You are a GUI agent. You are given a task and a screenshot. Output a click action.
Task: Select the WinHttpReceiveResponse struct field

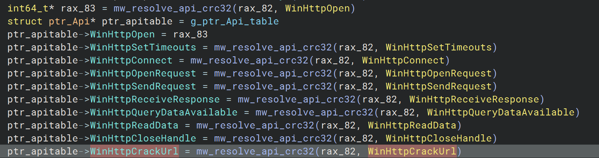coord(155,99)
